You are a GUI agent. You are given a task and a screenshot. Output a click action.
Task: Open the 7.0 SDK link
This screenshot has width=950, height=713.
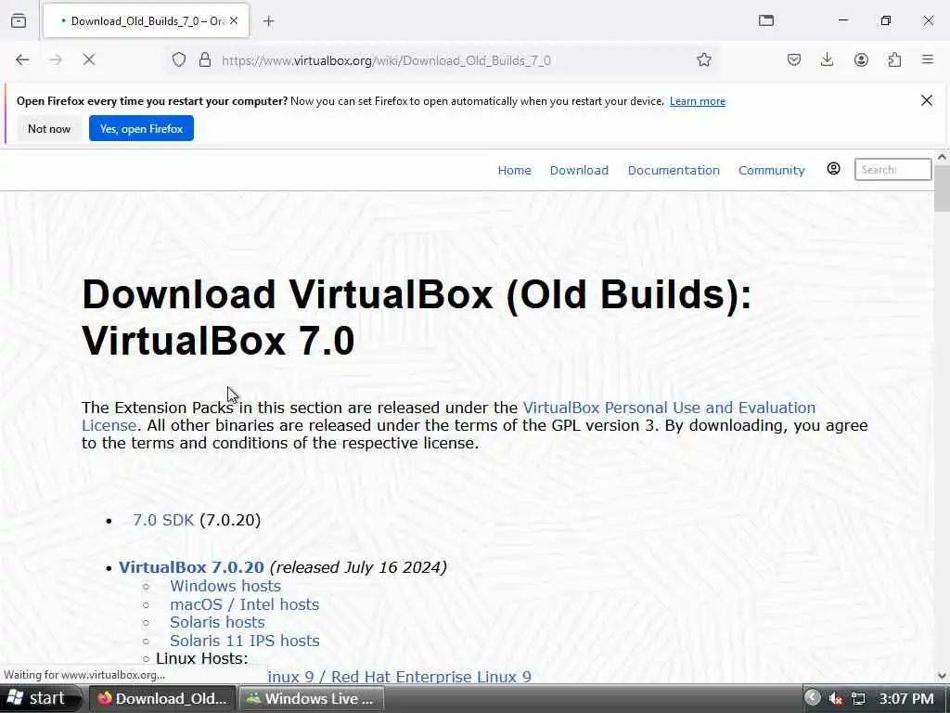(163, 520)
